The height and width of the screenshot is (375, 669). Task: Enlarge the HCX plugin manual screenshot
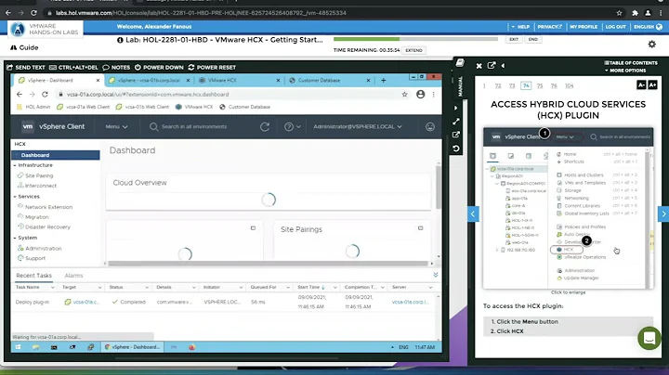coord(568,208)
